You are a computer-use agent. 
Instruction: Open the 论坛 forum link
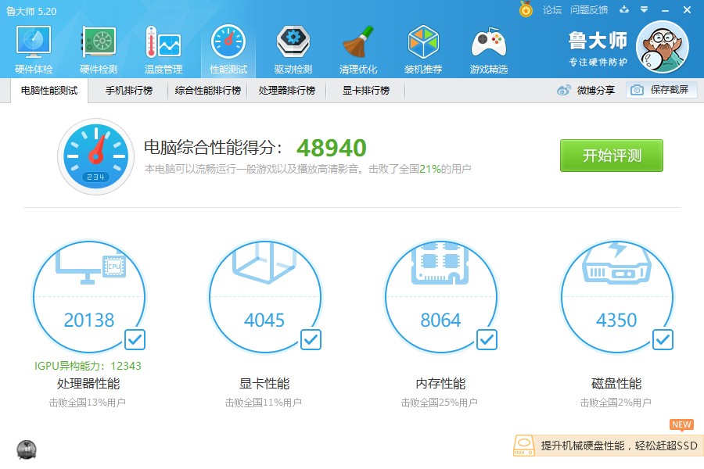pyautogui.click(x=551, y=9)
